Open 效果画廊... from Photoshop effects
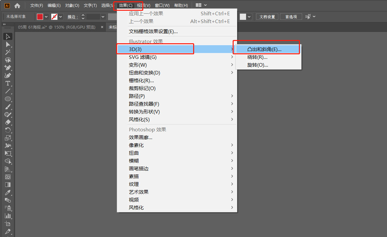The width and height of the screenshot is (387, 237). 177,138
